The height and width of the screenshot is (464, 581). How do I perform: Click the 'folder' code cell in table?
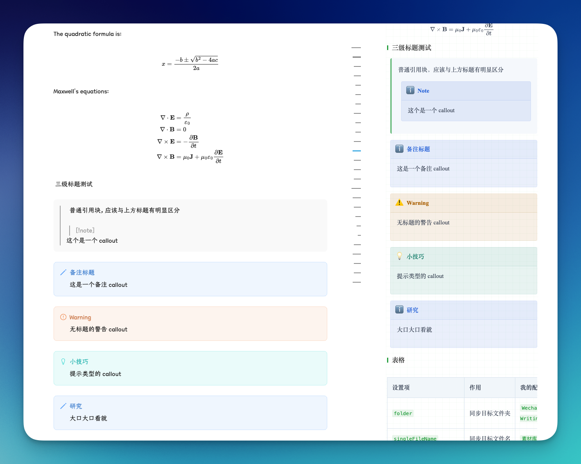tap(403, 413)
